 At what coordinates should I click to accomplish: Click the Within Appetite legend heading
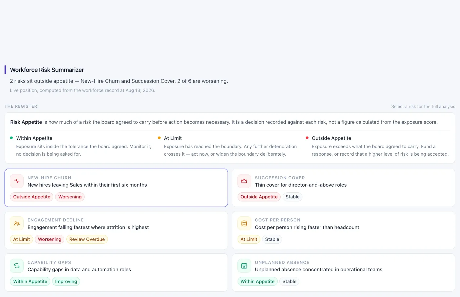[x=34, y=138]
